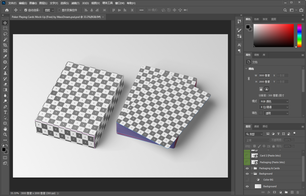Screen dimensions: 306x196
Task: Create a new layer with plus icon
Action: click(292, 192)
